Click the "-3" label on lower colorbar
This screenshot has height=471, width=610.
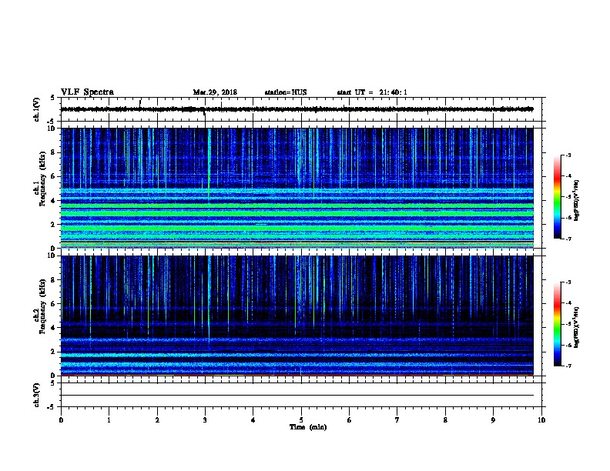coord(568,282)
